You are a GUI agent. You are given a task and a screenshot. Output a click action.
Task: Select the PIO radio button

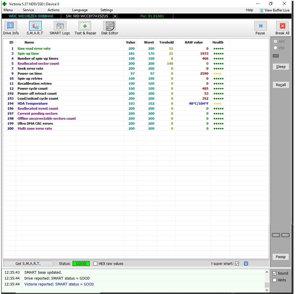(x=275, y=48)
